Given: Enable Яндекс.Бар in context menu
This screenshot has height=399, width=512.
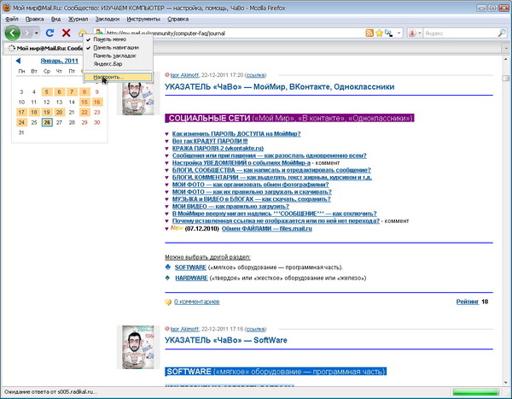Looking at the screenshot, I should click(118, 64).
